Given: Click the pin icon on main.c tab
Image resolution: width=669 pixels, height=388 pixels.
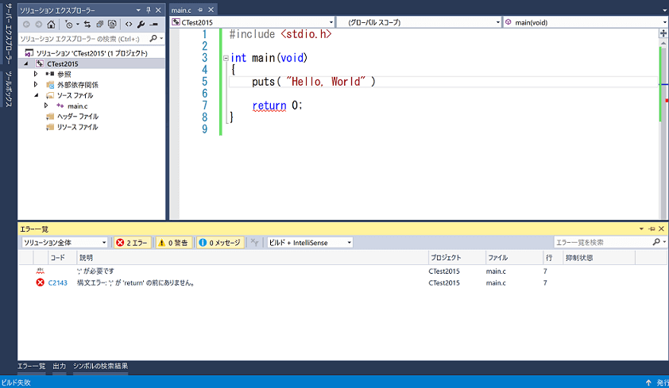Looking at the screenshot, I should [200, 10].
